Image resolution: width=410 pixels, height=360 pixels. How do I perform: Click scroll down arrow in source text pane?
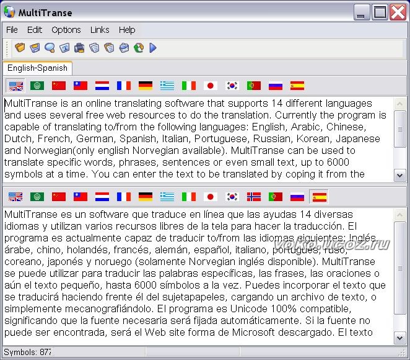click(x=400, y=175)
